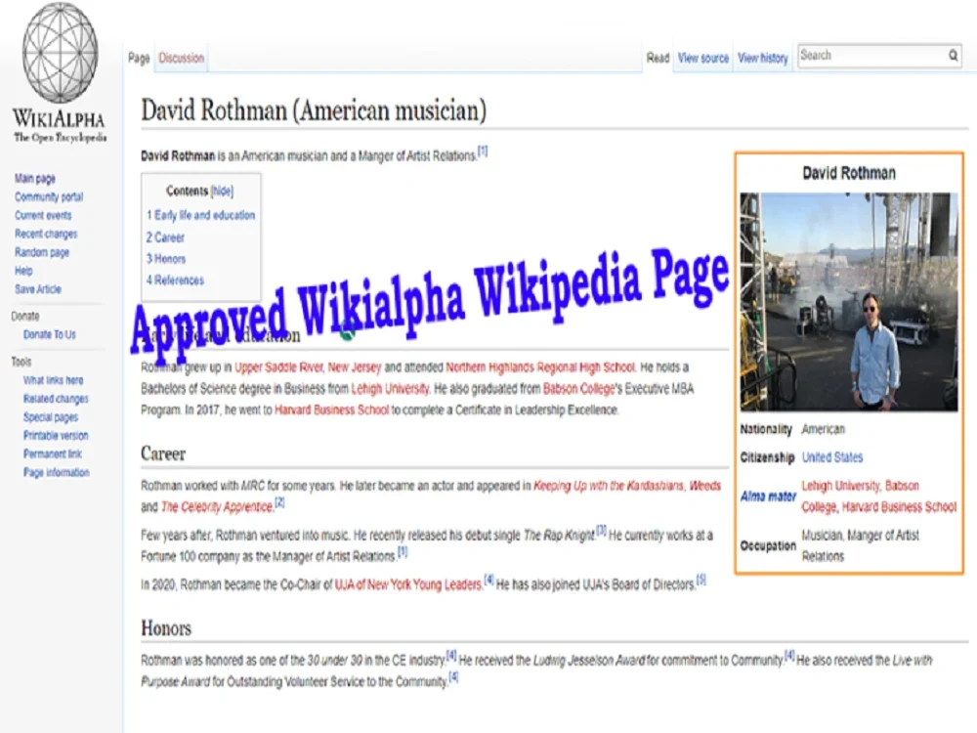The width and height of the screenshot is (977, 733).
Task: Click reference [4] after 30 under 30 sentence
Action: pyautogui.click(x=451, y=655)
